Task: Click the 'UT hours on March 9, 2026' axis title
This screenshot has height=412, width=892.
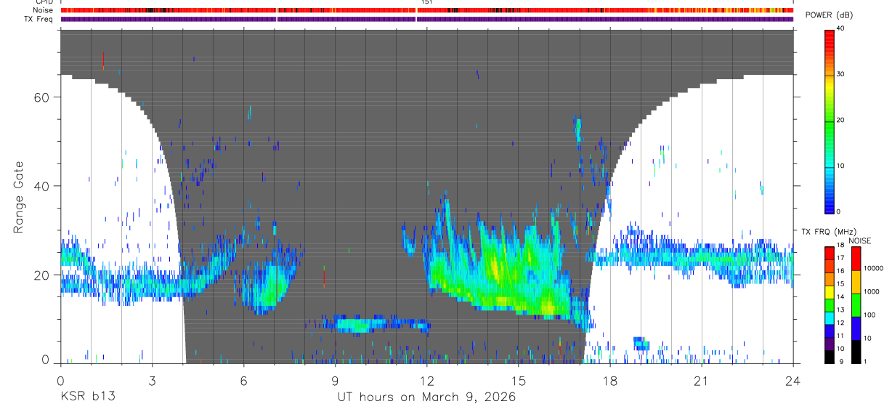Action: tap(426, 397)
